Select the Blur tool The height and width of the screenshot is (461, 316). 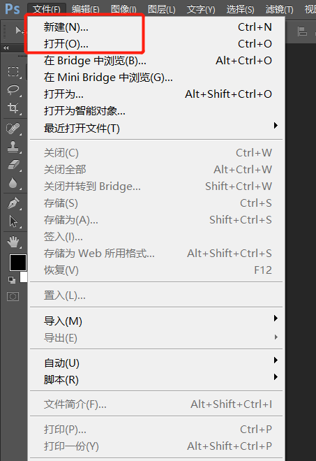tap(13, 183)
